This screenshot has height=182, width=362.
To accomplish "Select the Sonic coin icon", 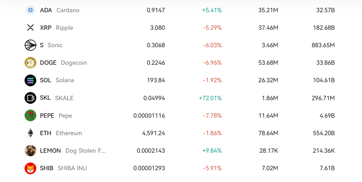I will click(x=31, y=45).
